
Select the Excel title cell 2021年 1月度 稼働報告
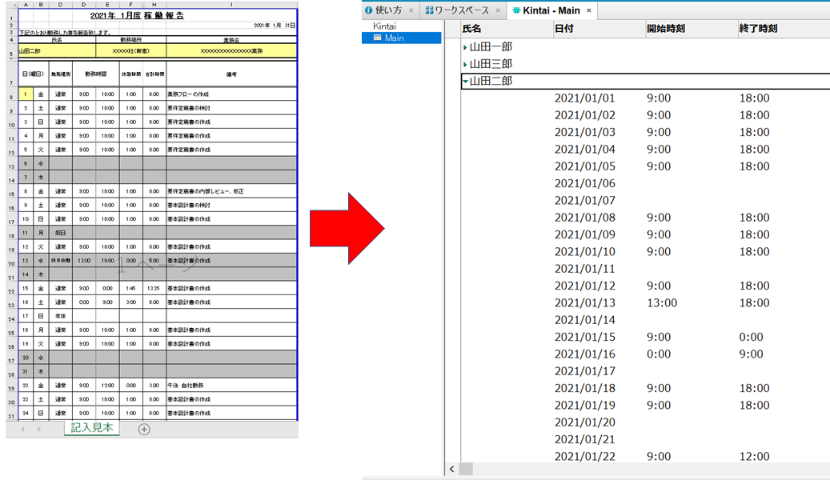point(137,15)
